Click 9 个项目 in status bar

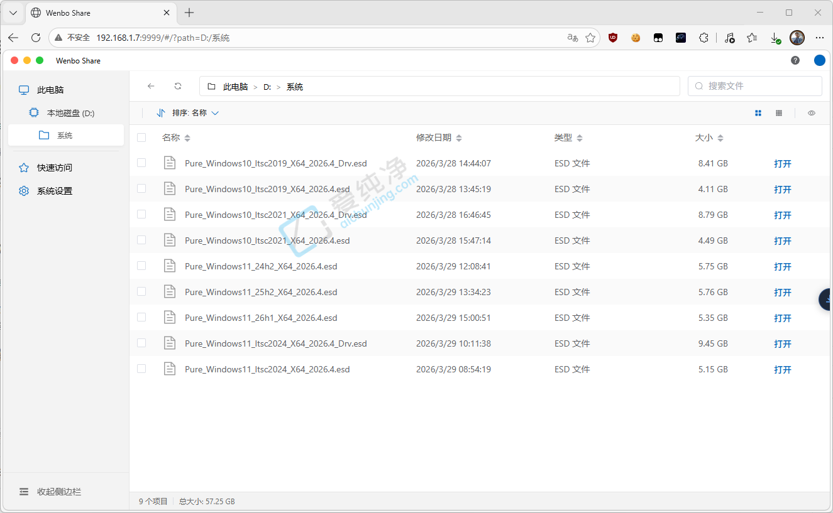[x=153, y=502]
